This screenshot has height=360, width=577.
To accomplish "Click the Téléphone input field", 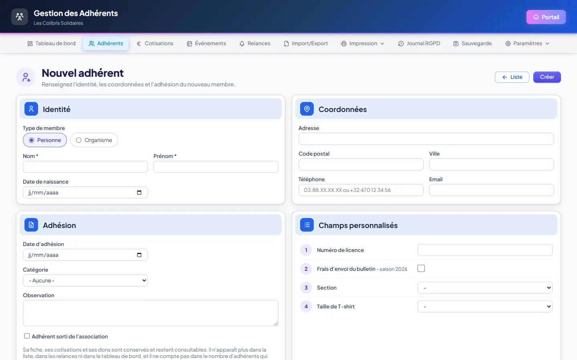I will tap(361, 190).
